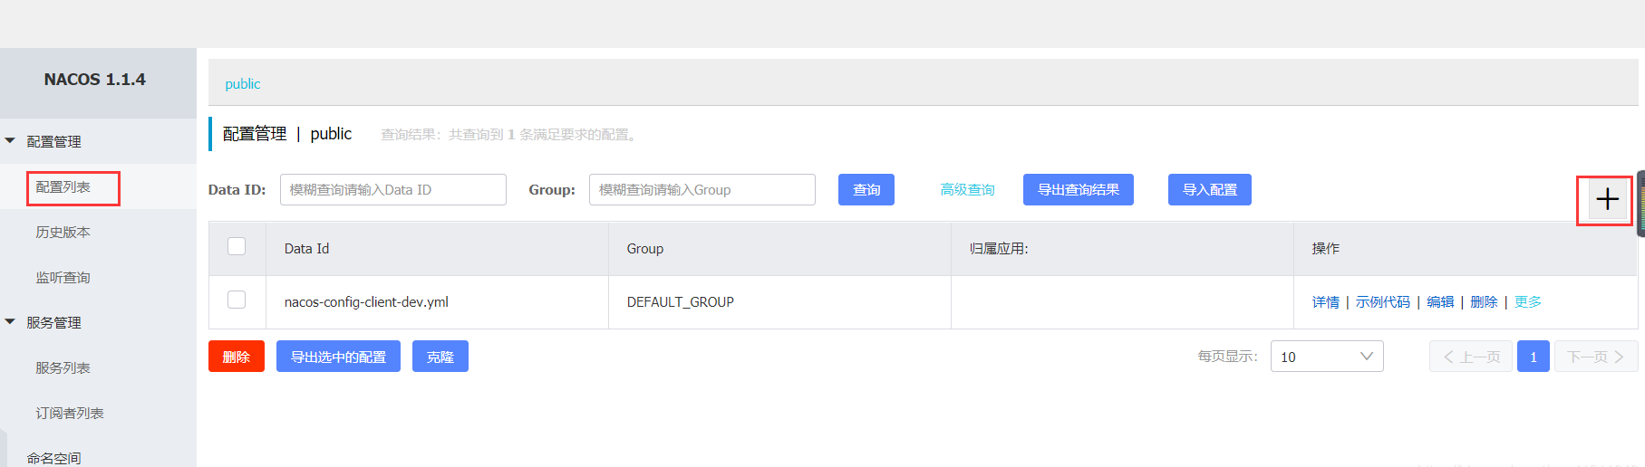Check the nacos-config-client-dev.yml row checkbox

point(237,300)
